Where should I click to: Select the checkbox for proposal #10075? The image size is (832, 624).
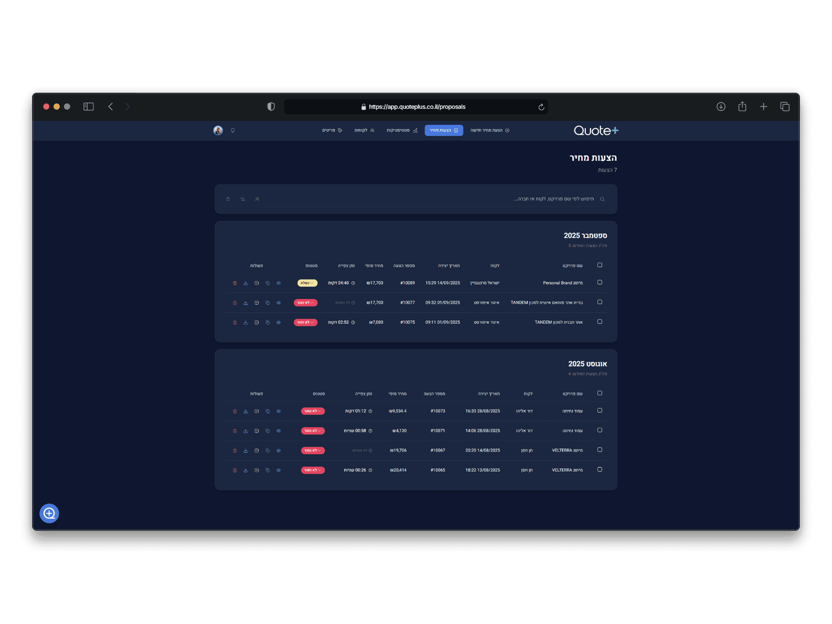click(600, 322)
